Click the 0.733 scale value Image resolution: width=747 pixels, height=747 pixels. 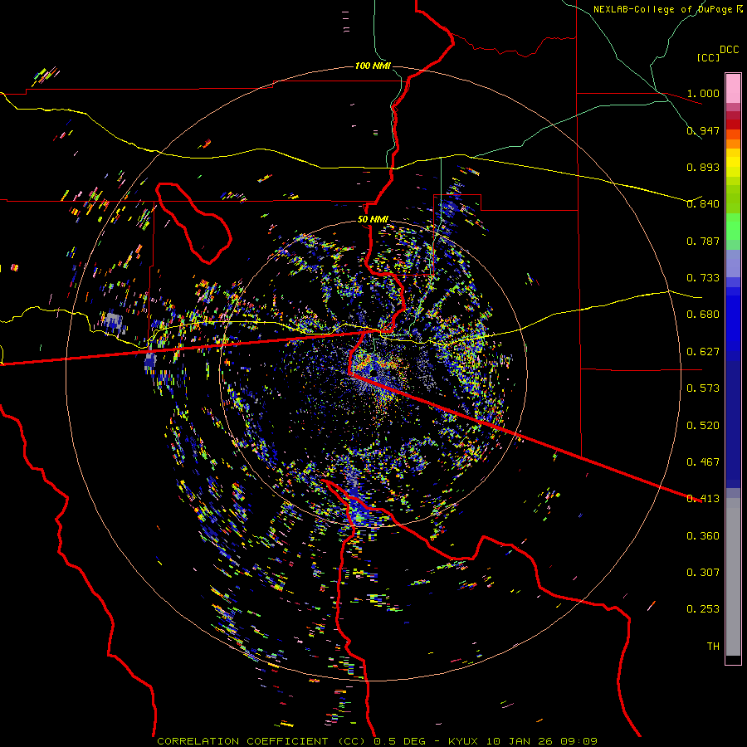tap(703, 278)
